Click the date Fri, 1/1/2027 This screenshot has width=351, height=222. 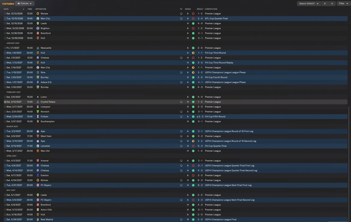point(13,48)
